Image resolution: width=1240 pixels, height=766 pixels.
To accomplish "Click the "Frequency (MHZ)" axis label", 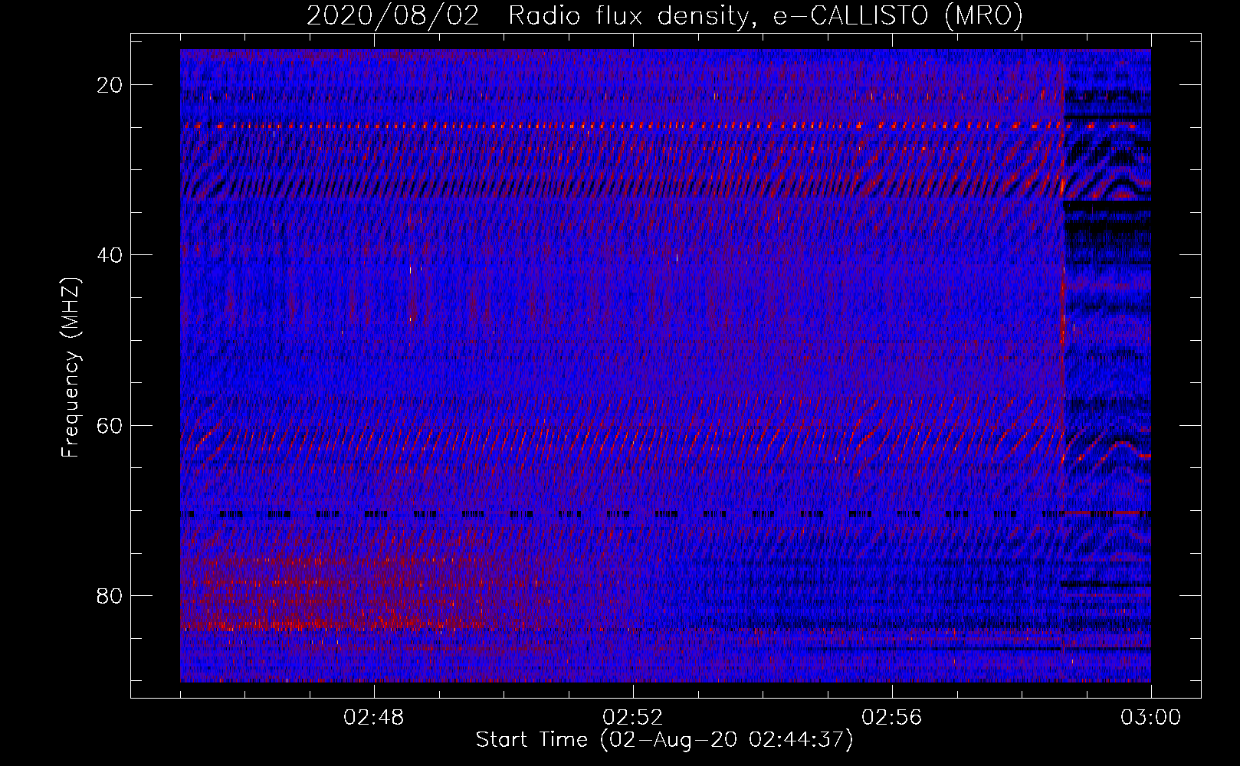I will click(71, 367).
